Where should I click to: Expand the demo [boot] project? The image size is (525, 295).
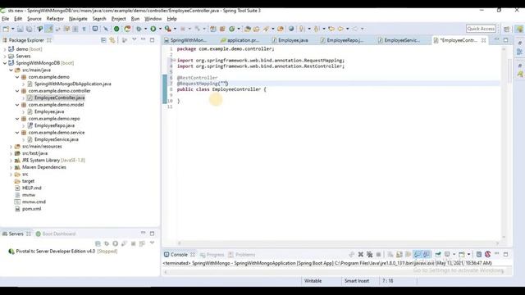pyautogui.click(x=5, y=49)
